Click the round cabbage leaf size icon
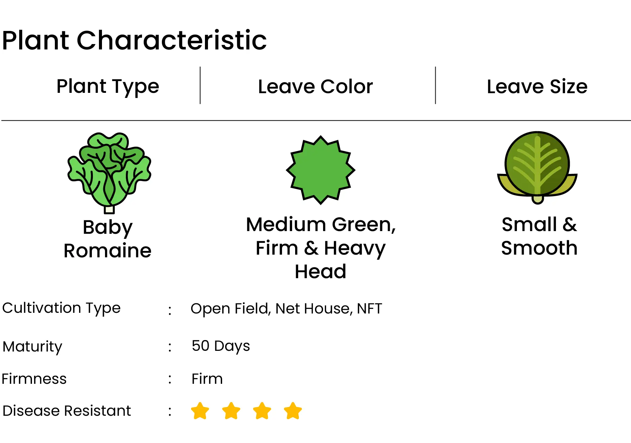This screenshot has width=631, height=443. pos(537,168)
